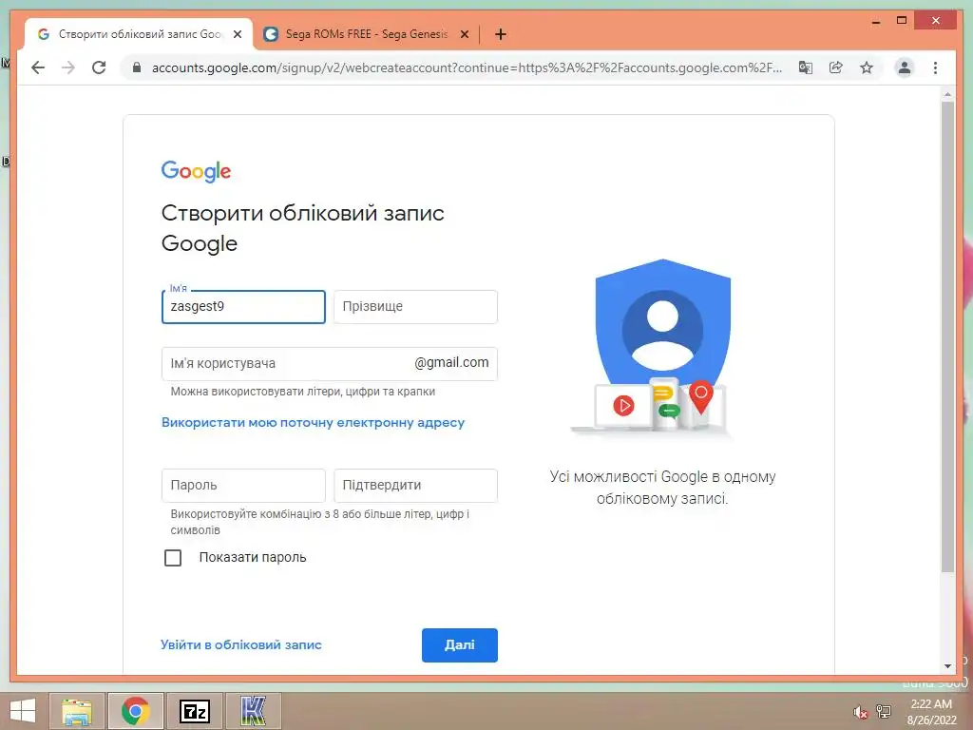Close the Sega ROMs FREE tab

coord(464,34)
